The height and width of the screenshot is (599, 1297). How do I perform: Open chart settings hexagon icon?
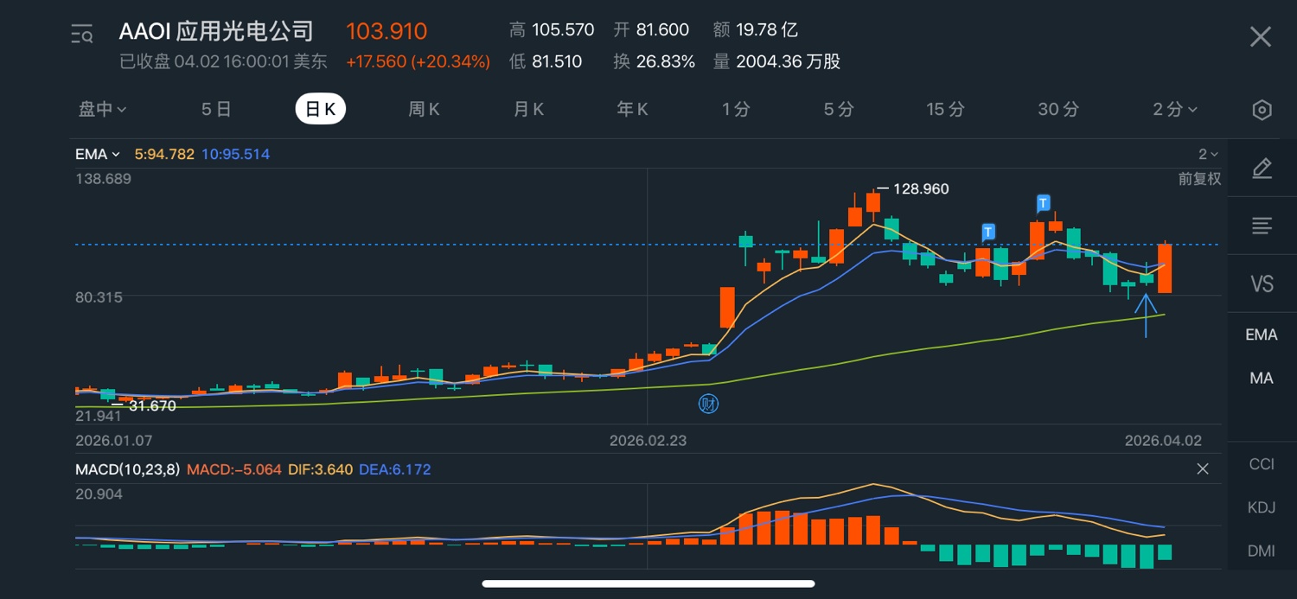[x=1262, y=110]
